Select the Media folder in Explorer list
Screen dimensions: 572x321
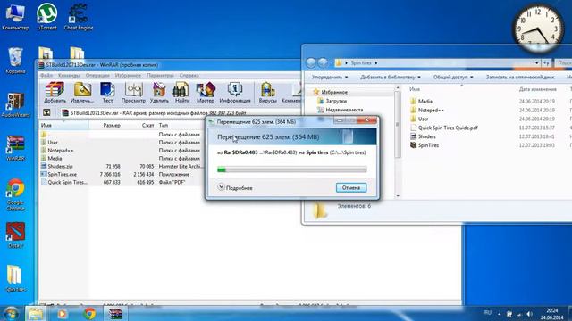(x=421, y=101)
